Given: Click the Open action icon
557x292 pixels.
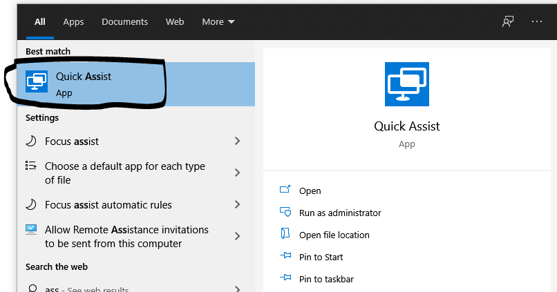Looking at the screenshot, I should (285, 189).
